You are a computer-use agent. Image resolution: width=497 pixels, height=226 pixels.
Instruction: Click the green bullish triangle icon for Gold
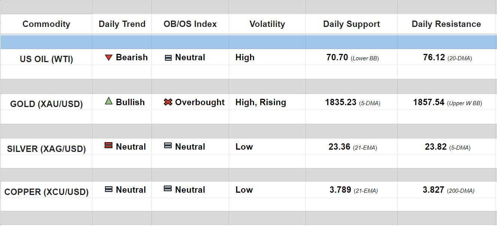point(109,101)
